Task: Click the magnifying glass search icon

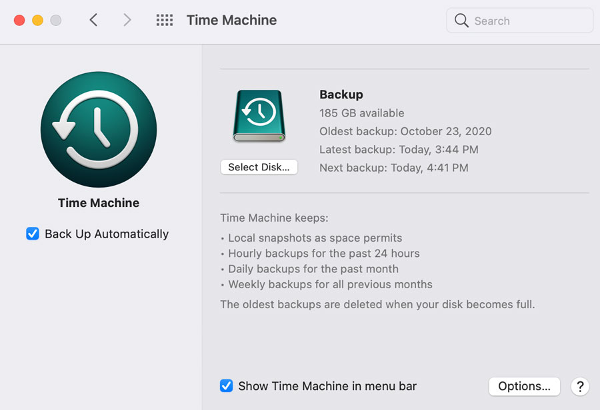Action: (x=461, y=21)
